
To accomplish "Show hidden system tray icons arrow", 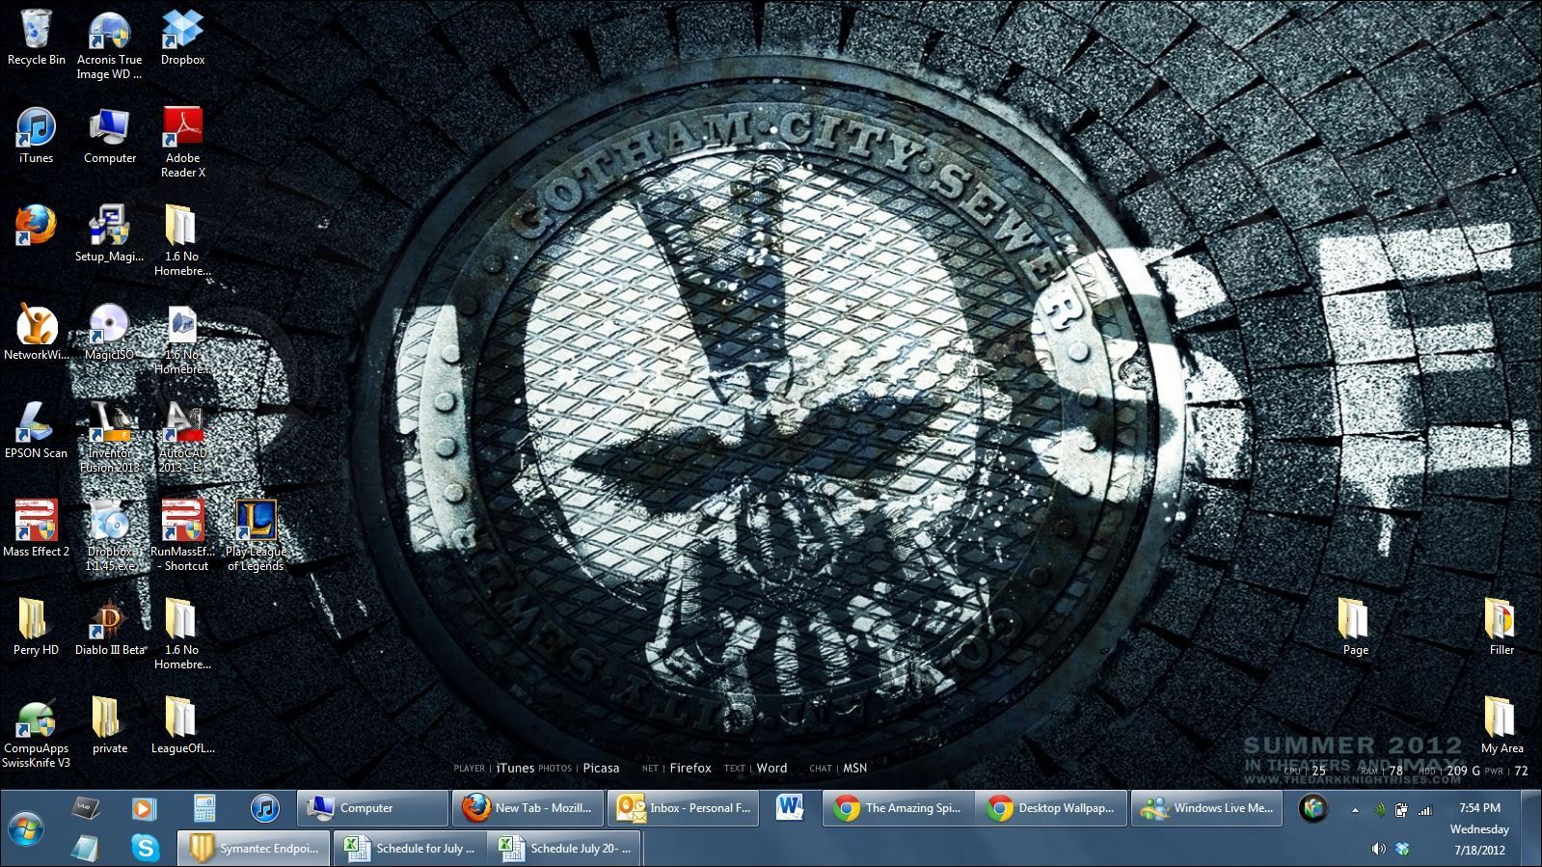I will pyautogui.click(x=1355, y=810).
